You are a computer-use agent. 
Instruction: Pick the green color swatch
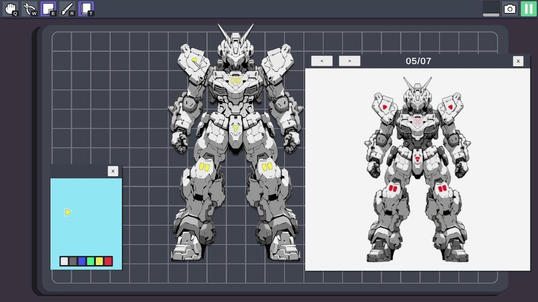[x=90, y=261]
